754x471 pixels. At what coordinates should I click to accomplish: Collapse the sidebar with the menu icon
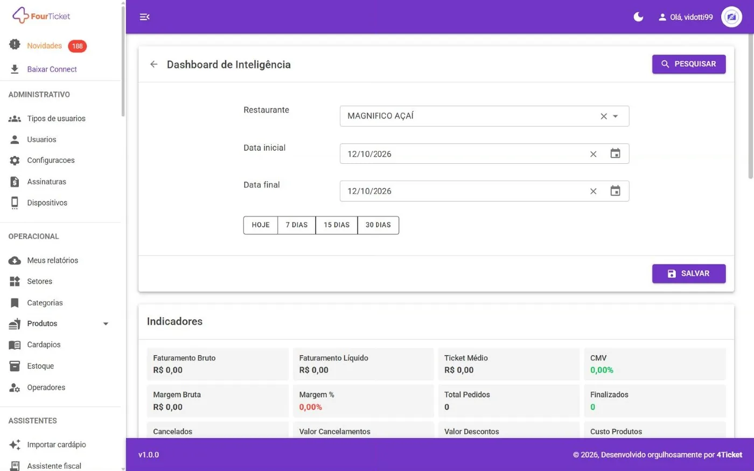pyautogui.click(x=144, y=17)
